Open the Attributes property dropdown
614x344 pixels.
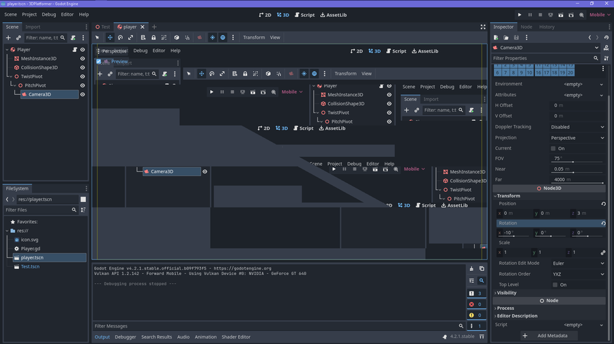click(x=578, y=95)
